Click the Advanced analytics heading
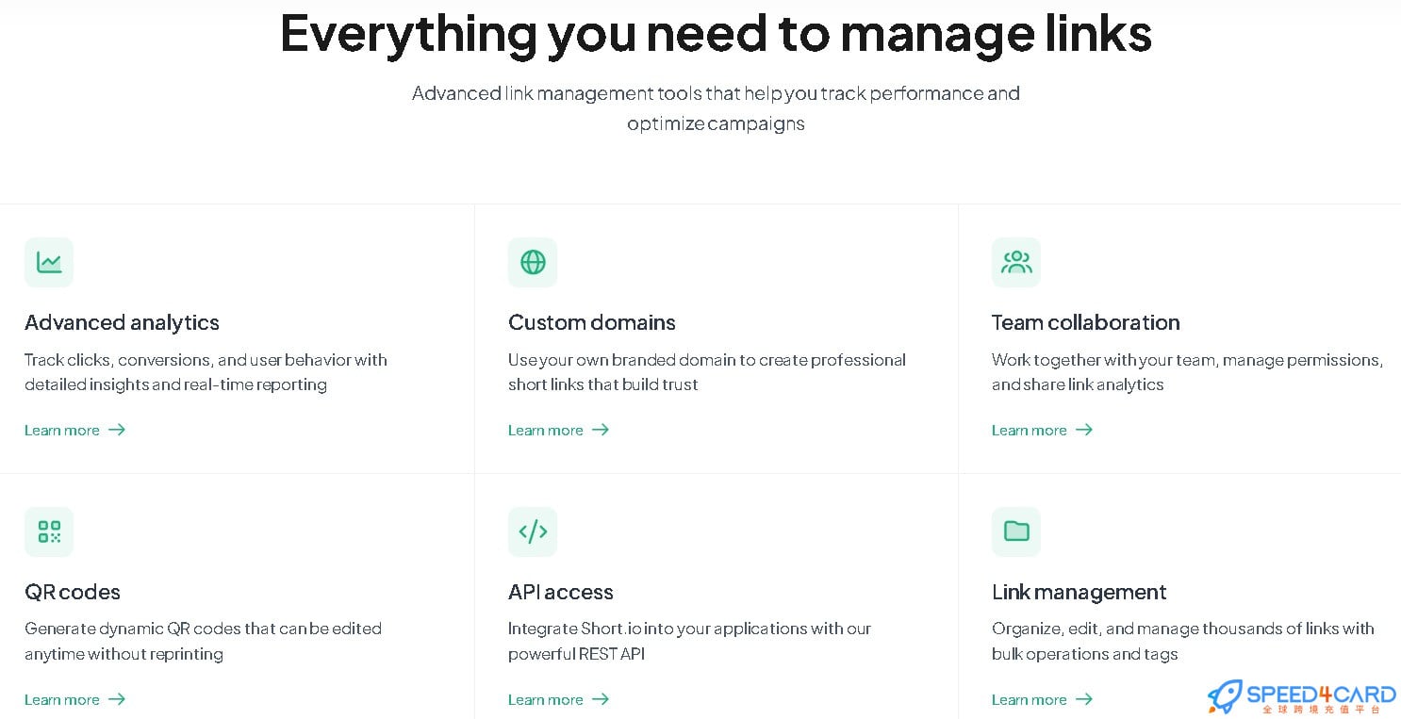 [122, 322]
